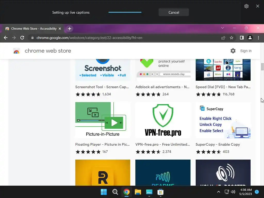The height and width of the screenshot is (198, 264).
Task: Click the 403 ratings count
Action: tap(226, 152)
